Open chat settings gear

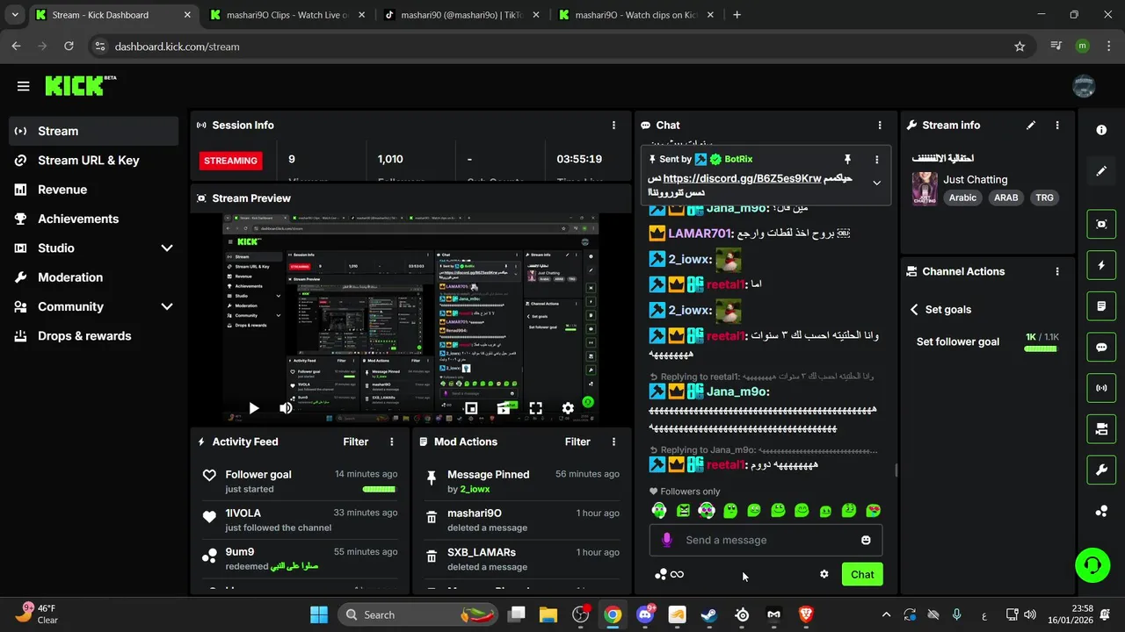[x=824, y=574]
